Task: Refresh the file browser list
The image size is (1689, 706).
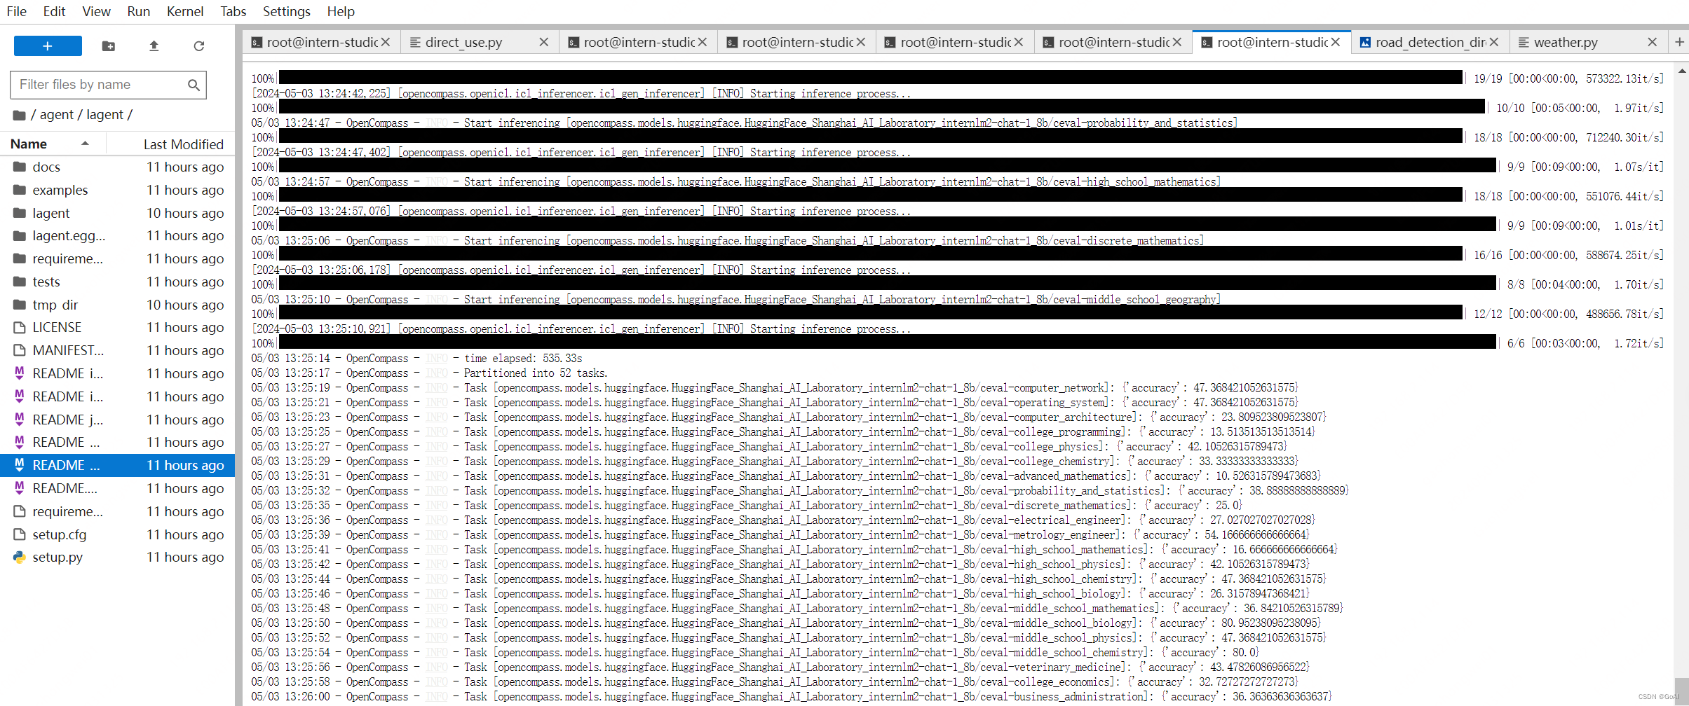Action: click(x=199, y=46)
